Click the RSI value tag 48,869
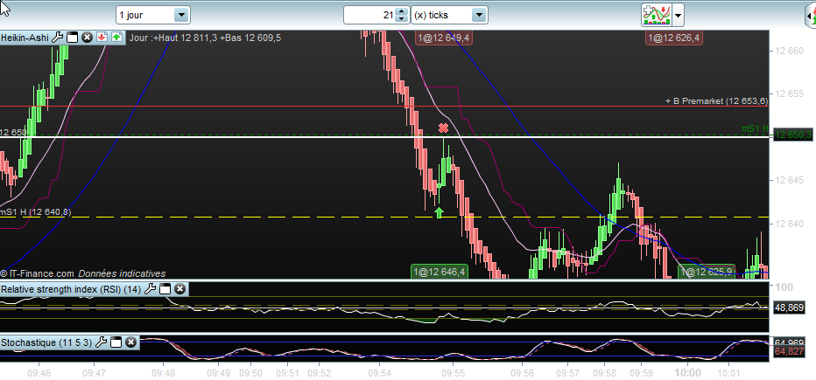This screenshot has height=380, width=816. [790, 307]
